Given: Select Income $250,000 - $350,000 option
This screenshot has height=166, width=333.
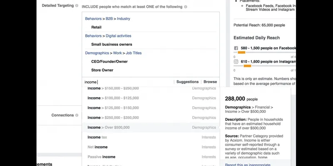Looking at the screenshot, I should 151,117.
